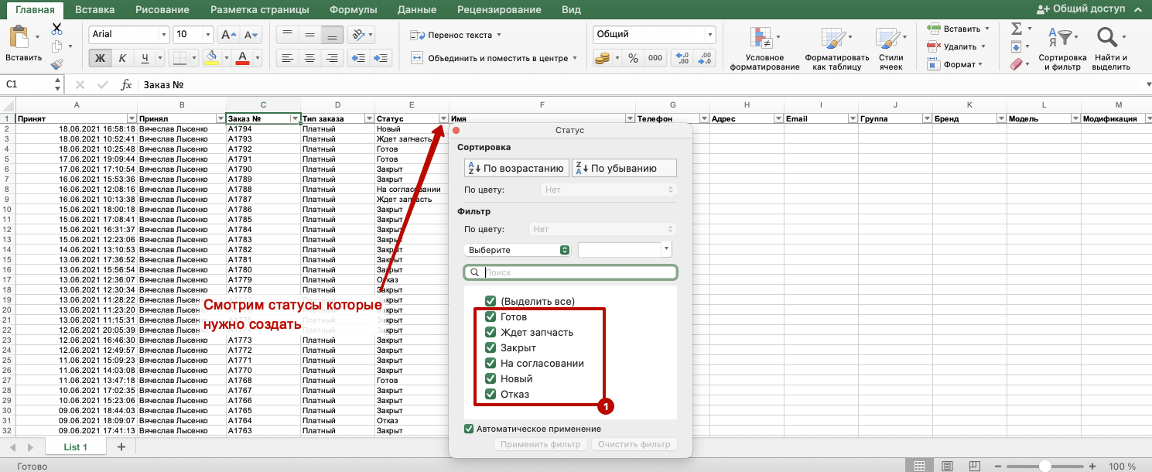This screenshot has width=1152, height=472.
Task: Sort ascending with По возрастанию
Action: [517, 168]
